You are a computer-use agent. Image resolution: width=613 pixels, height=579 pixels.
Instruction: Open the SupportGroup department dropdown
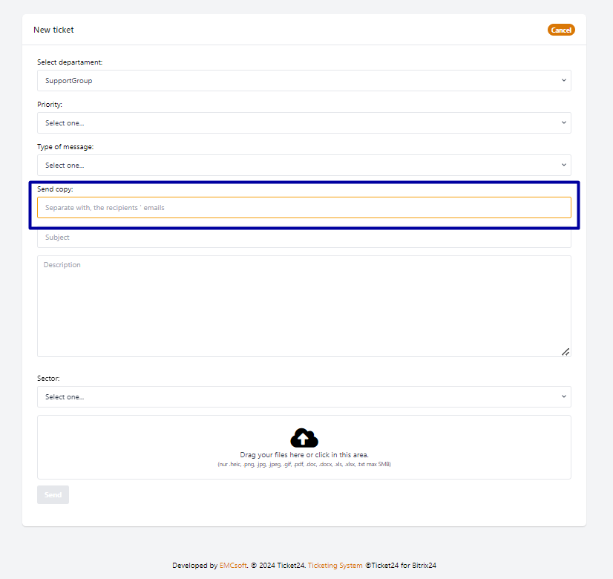(x=297, y=80)
